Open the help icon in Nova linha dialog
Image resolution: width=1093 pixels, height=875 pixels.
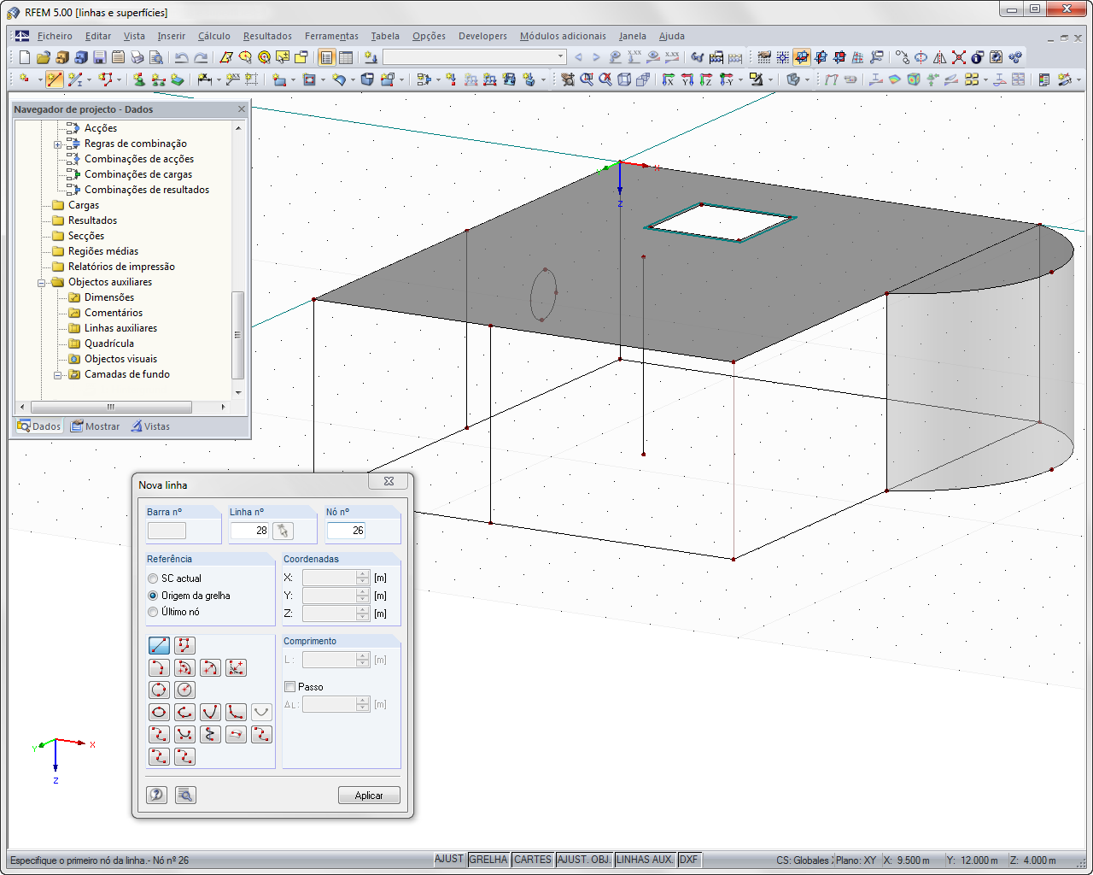[156, 795]
